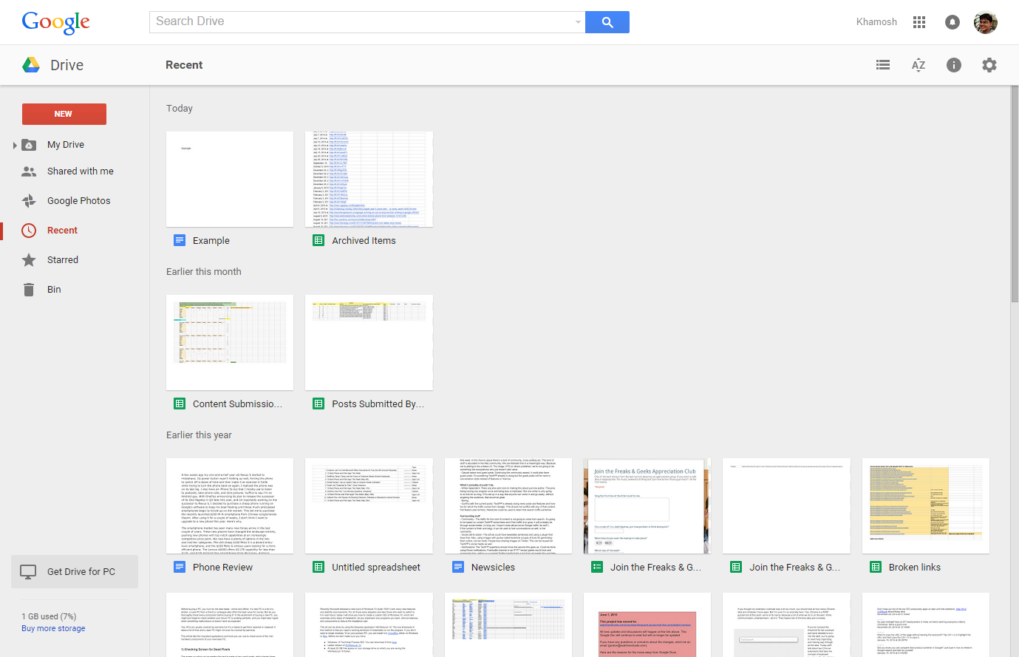Click the Phone Review file name
The image size is (1019, 657).
click(222, 568)
